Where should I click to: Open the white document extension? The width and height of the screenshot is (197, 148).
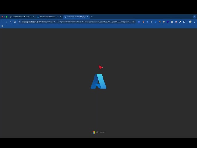(x=151, y=22)
